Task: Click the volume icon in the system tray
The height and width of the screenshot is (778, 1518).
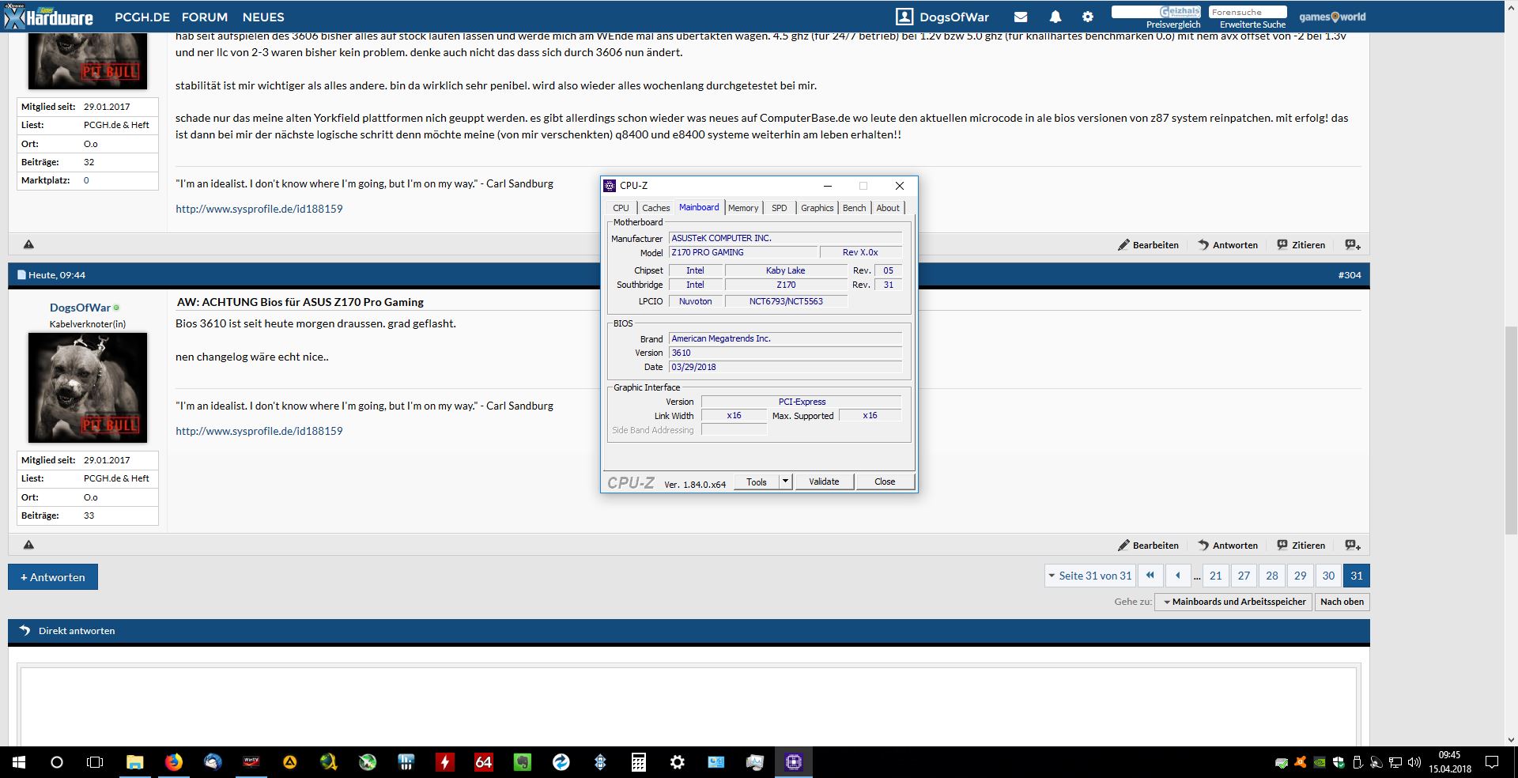Action: (1414, 762)
